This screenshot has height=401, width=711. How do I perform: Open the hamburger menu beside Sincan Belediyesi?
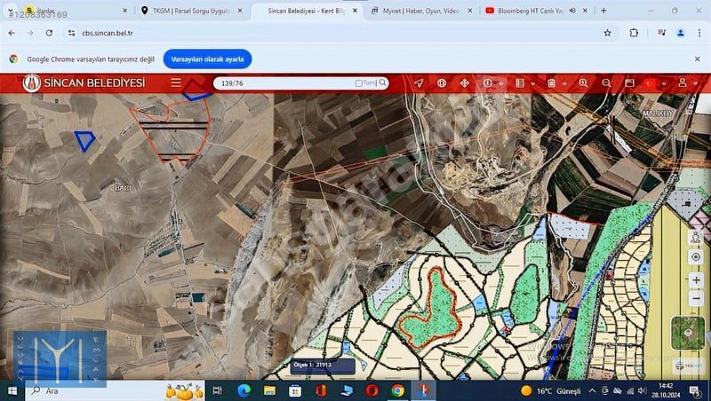[176, 83]
